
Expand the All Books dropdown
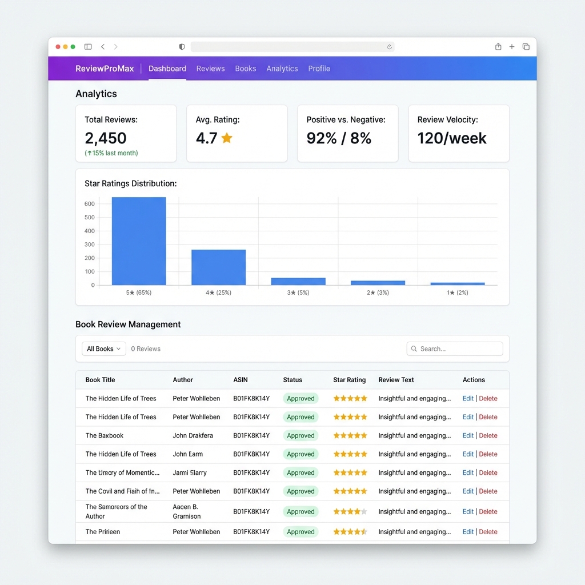(x=103, y=348)
